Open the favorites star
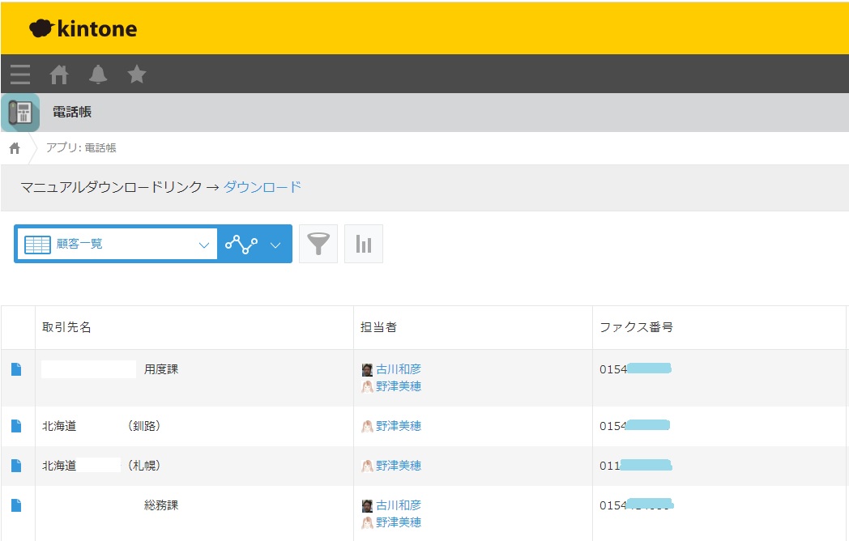849x541 pixels. [x=137, y=75]
